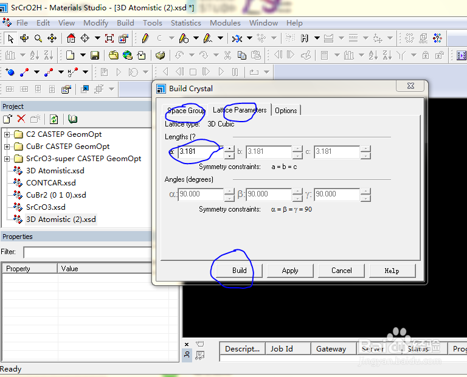Delete item with red X in Project

21,119
